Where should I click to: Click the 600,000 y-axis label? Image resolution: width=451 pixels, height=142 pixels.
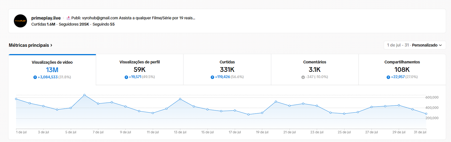coord(432,97)
